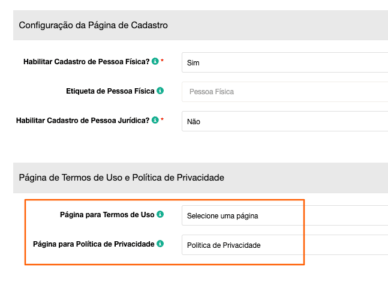Viewport: 388px width, 282px height.
Task: Click the 'Habilitar Cadastro de Pessoa Física?' label
Action: tap(86, 62)
